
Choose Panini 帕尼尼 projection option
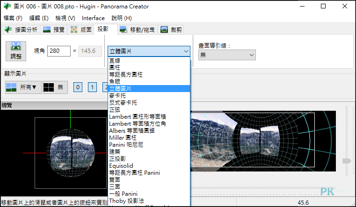point(149,145)
